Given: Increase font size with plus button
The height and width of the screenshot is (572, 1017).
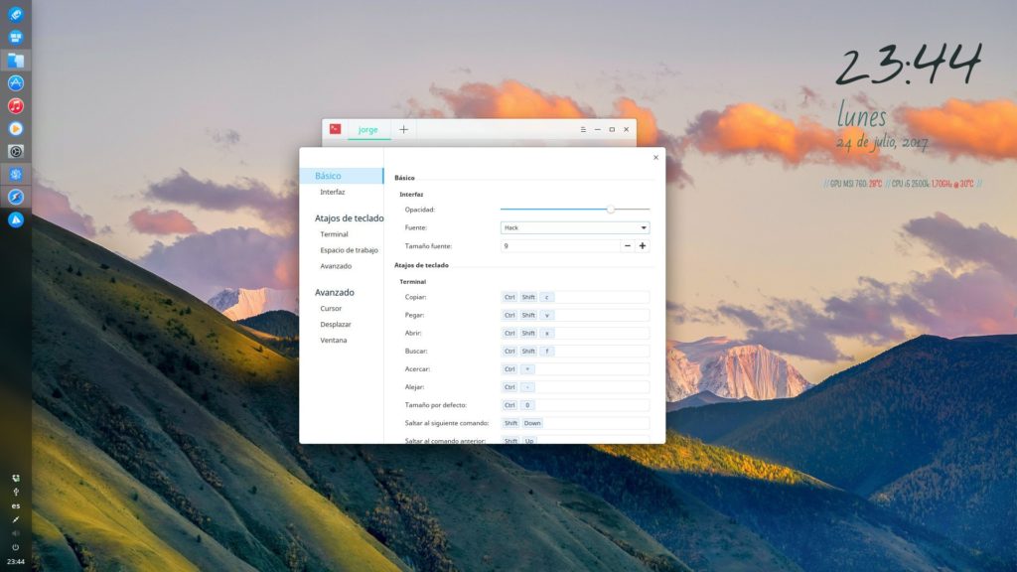Looking at the screenshot, I should pyautogui.click(x=643, y=246).
